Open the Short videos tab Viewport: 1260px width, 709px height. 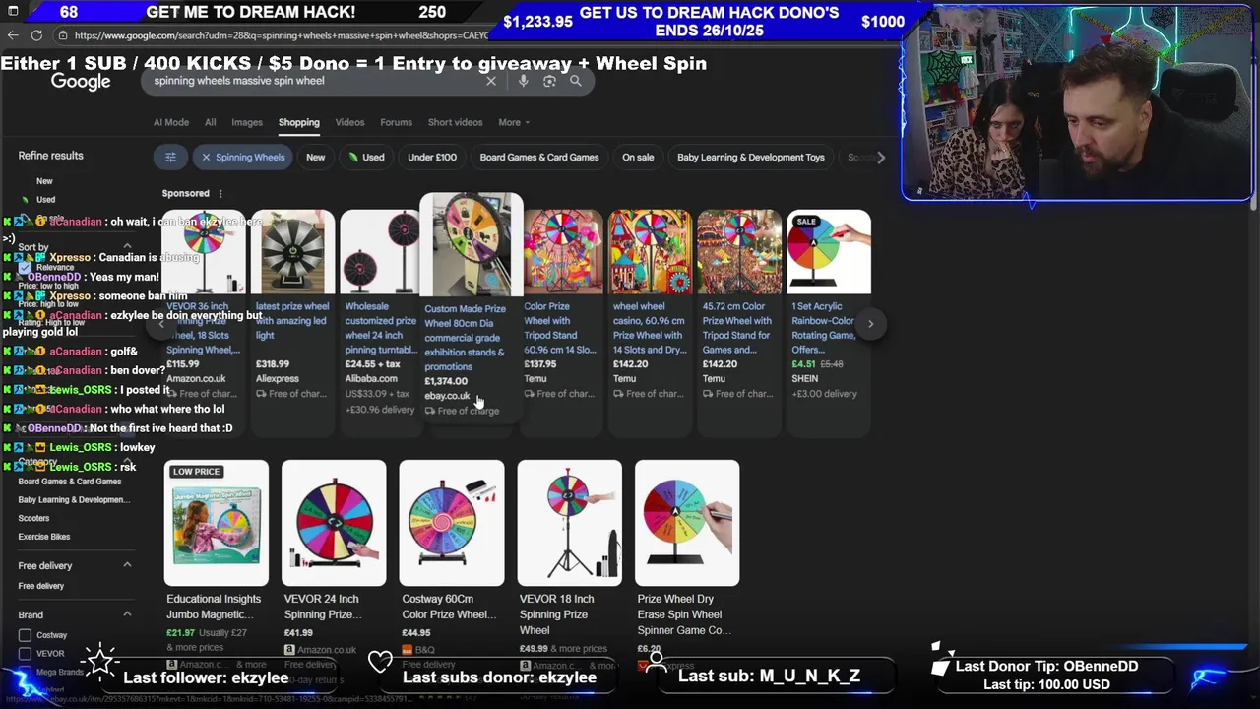click(x=455, y=122)
